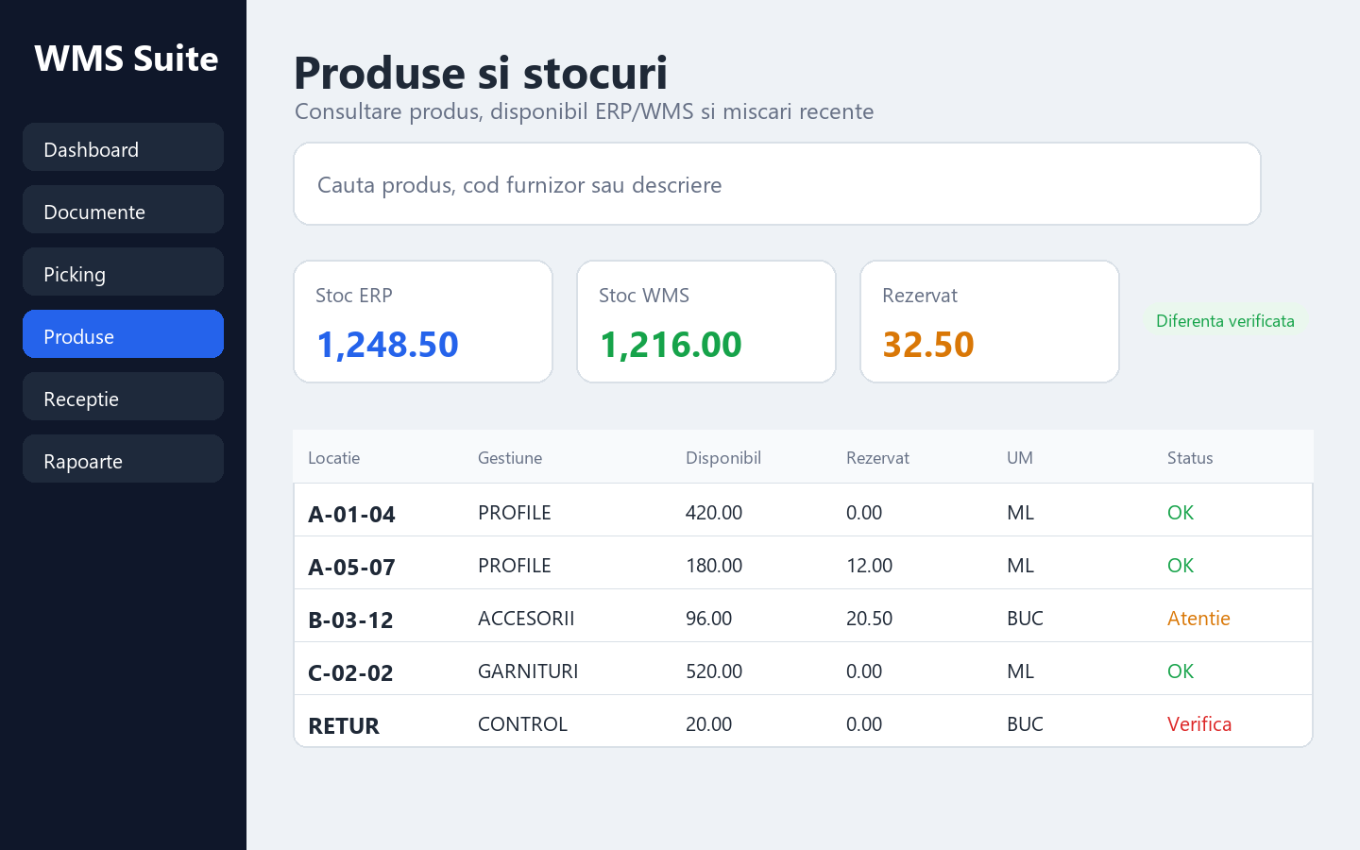This screenshot has height=850, width=1360.
Task: Click the Verifica status
Action: (1199, 724)
